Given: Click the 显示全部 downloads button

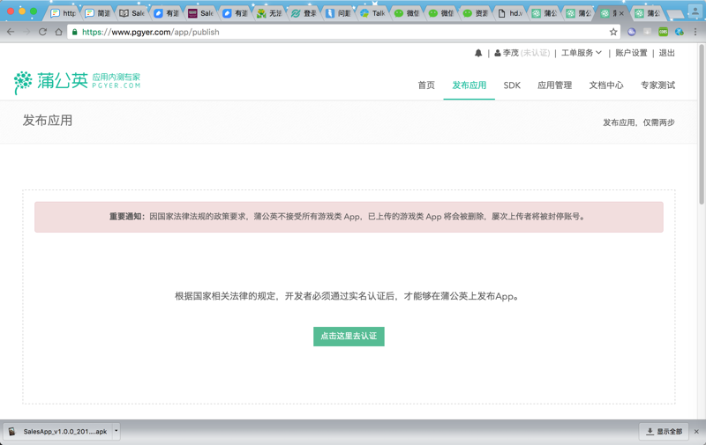Looking at the screenshot, I should point(665,432).
